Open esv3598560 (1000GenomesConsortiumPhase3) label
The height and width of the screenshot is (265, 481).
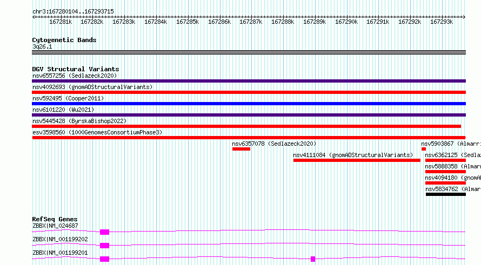point(97,132)
